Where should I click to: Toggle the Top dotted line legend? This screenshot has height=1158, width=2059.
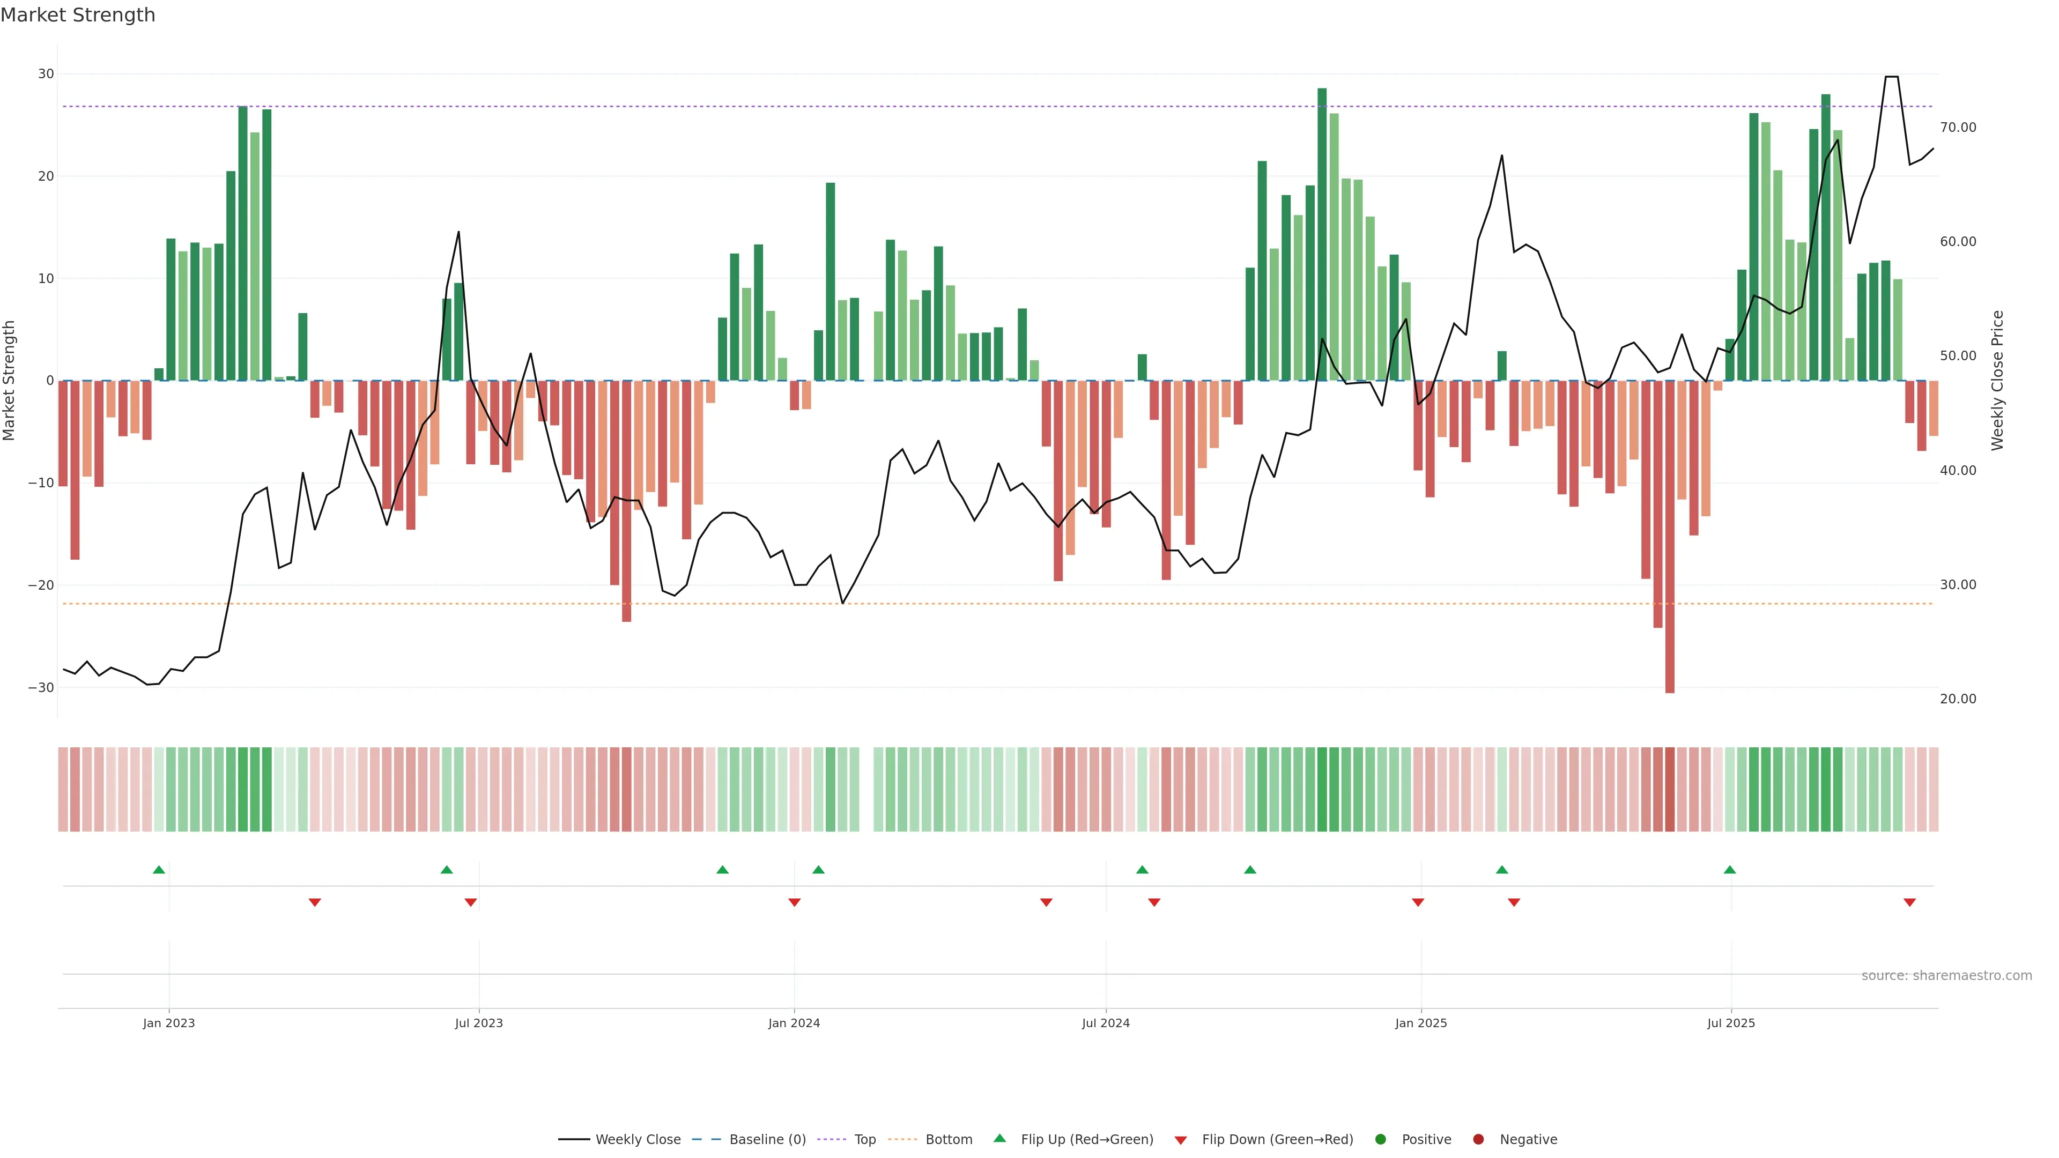click(864, 1140)
